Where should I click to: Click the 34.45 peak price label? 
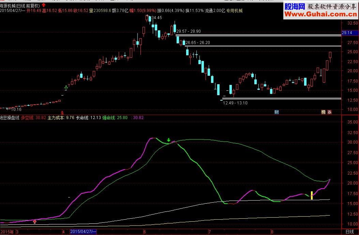click(x=156, y=18)
